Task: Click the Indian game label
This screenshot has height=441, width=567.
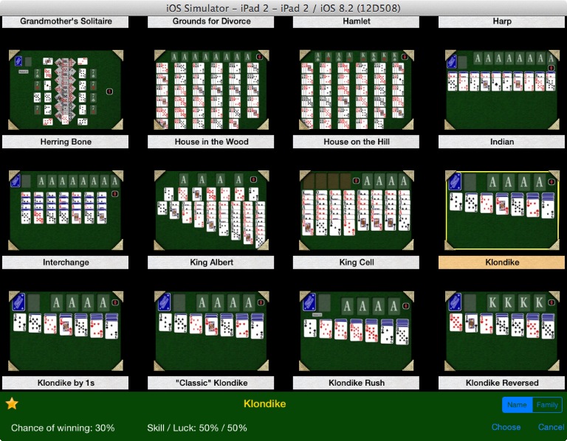Action: point(502,142)
